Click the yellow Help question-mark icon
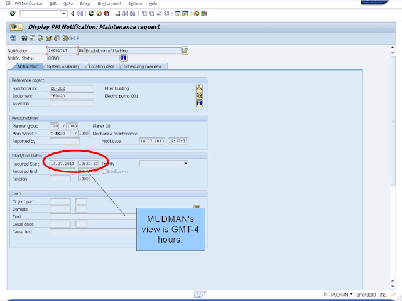The width and height of the screenshot is (402, 301). click(197, 13)
